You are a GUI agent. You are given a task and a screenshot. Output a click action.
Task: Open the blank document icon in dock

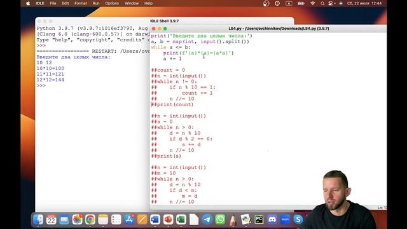click(194, 219)
